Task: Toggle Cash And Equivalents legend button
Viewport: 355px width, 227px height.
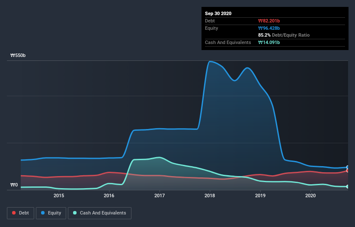Action: (99, 213)
